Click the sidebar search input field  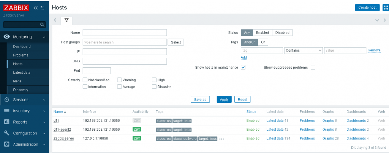click(x=22, y=25)
